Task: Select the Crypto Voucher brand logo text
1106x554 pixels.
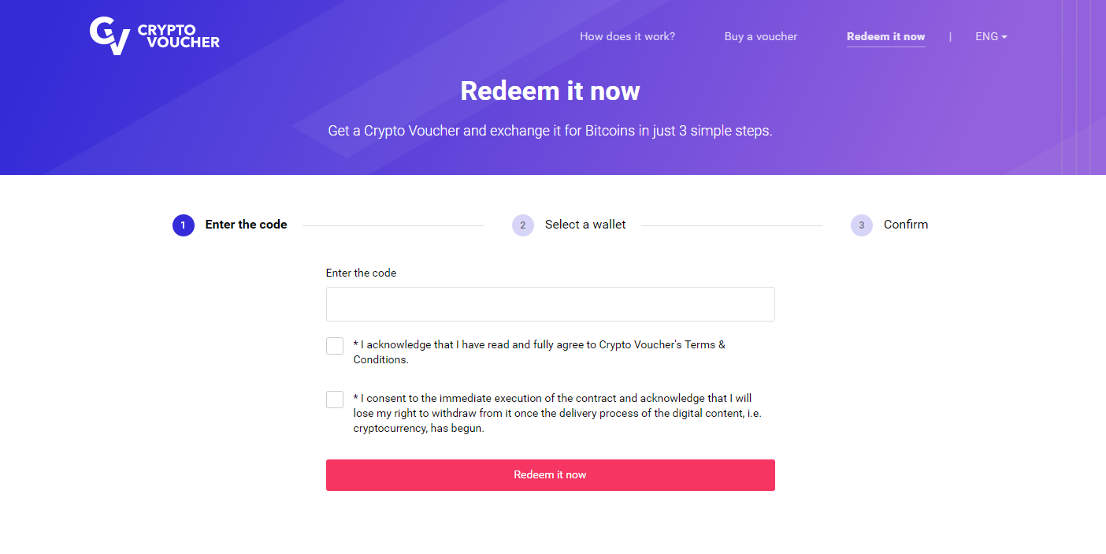Action: [x=177, y=35]
